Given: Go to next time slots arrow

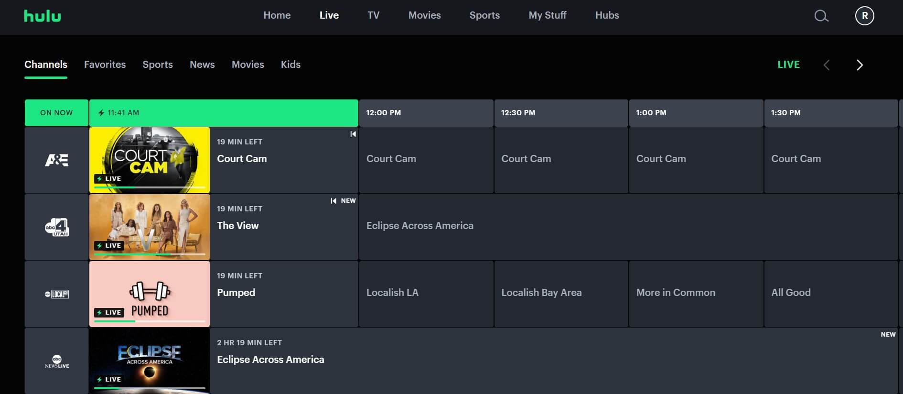Looking at the screenshot, I should [x=860, y=65].
